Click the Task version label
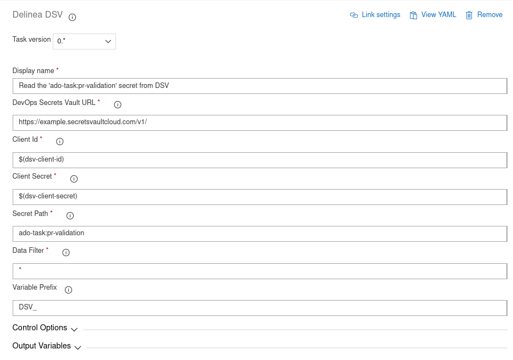Screen dimensions: 513x360 pos(31,39)
